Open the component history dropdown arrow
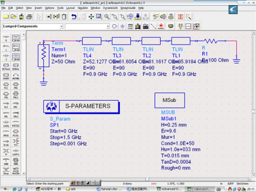Screen dimensions: 256x192 coord(108,27)
